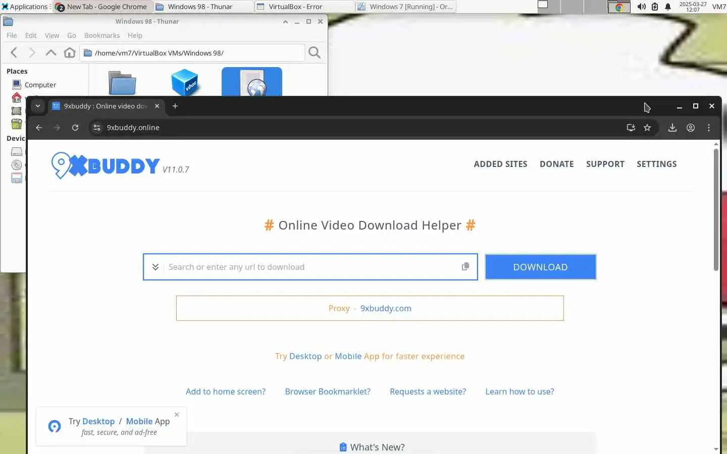
Task: Click Mobile link in faster experience line
Action: pyautogui.click(x=348, y=356)
